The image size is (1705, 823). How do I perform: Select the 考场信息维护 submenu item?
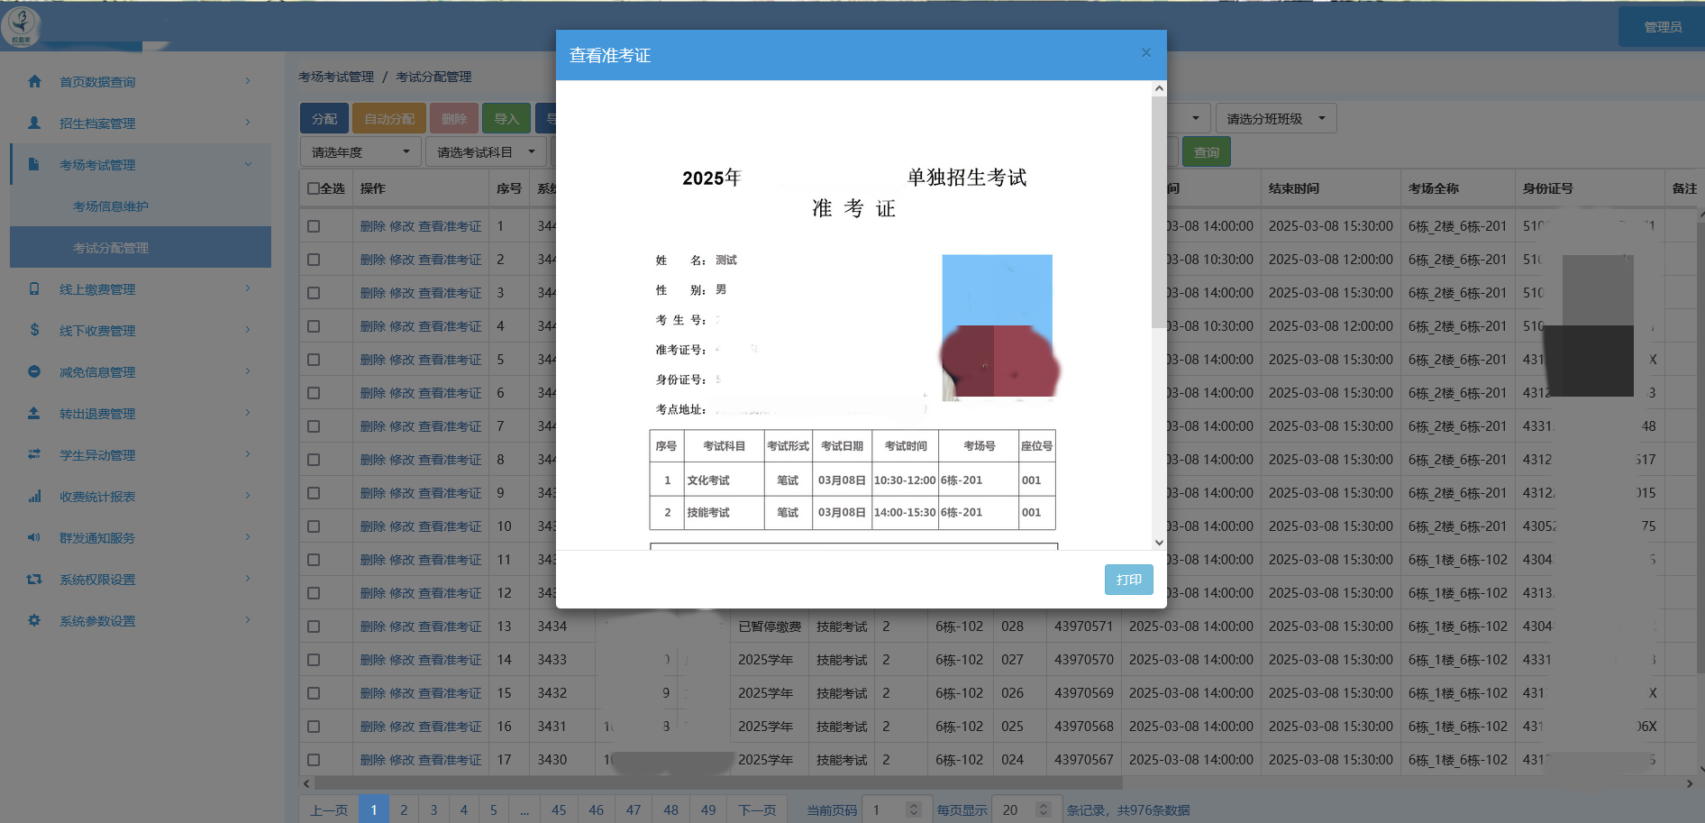click(x=111, y=206)
